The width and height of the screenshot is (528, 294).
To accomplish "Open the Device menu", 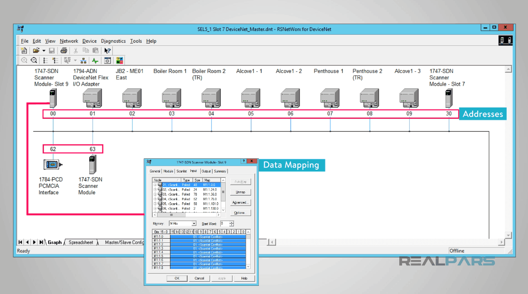I will coord(89,41).
